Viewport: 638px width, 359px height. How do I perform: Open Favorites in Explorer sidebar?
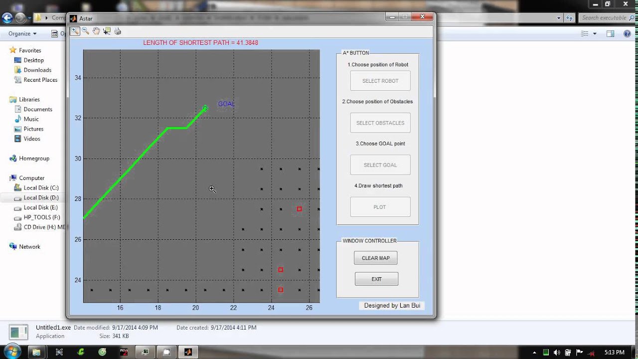[30, 50]
